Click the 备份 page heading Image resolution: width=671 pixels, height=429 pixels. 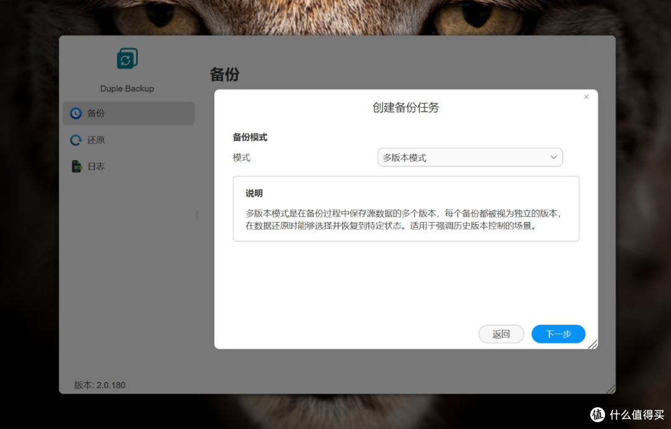click(225, 75)
